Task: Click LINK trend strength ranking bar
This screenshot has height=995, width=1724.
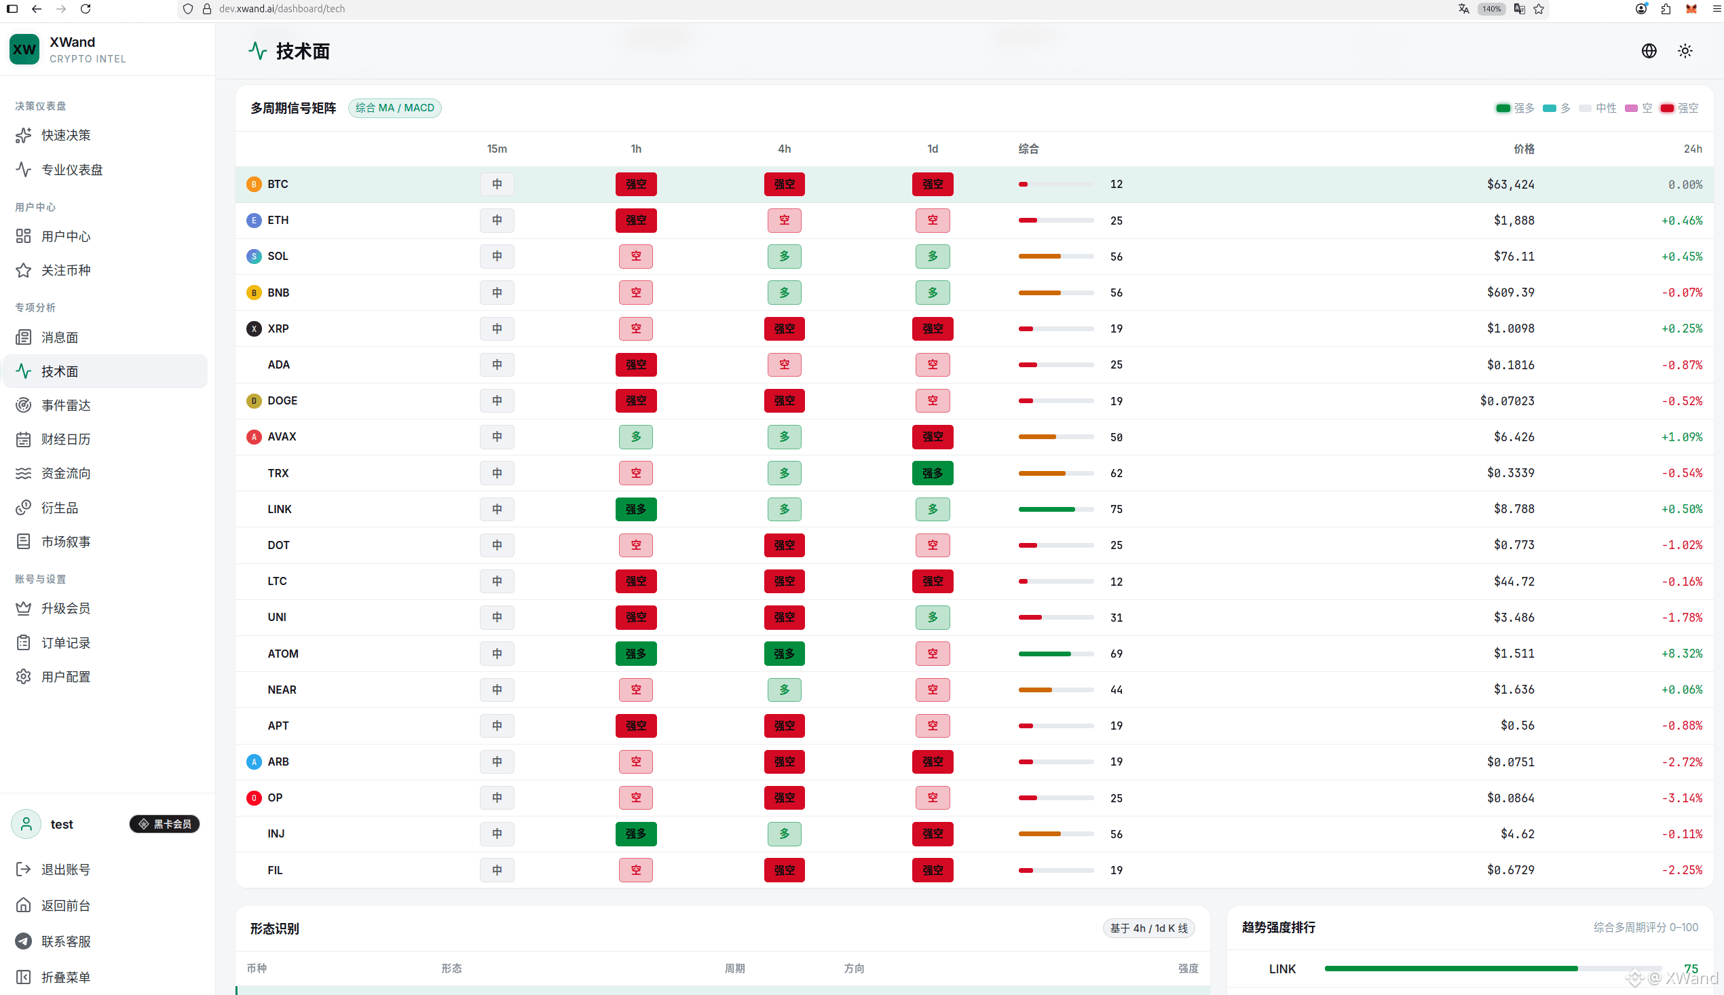Action: (x=1493, y=969)
